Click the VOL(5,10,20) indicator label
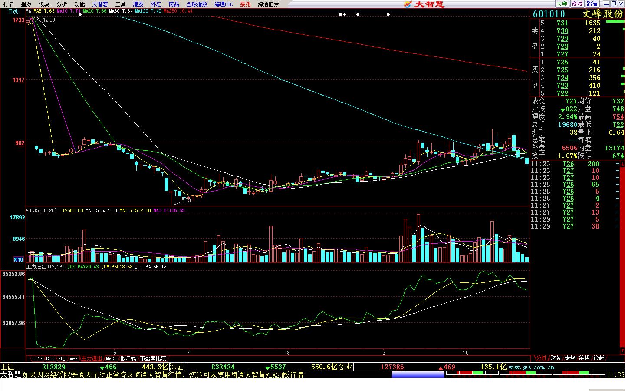Viewport: 625px width, 391px height. pyautogui.click(x=41, y=210)
